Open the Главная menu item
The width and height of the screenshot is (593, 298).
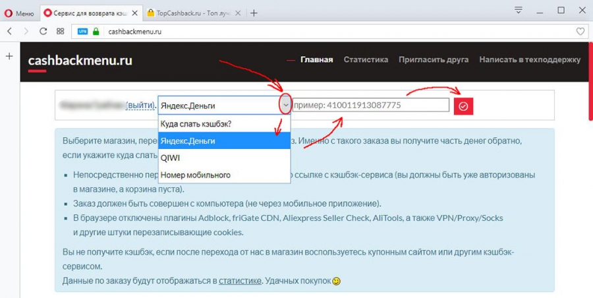(316, 60)
